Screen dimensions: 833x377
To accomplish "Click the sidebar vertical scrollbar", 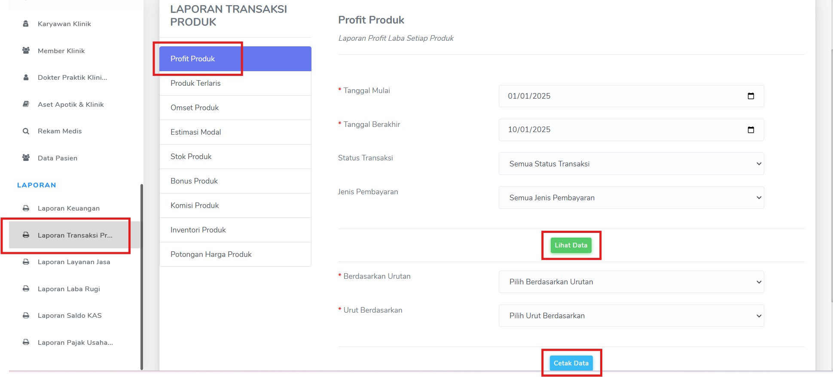I will point(142,277).
